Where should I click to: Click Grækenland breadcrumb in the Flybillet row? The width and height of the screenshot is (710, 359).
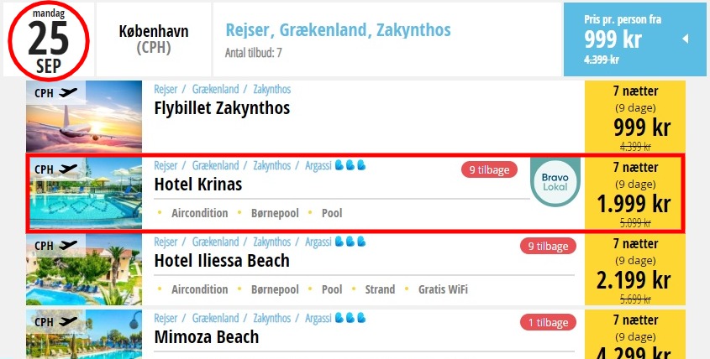point(216,90)
